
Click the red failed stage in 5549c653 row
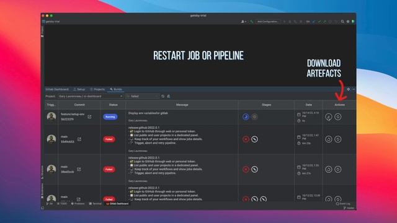coord(246,139)
